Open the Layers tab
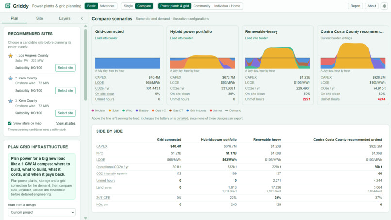 click(65, 18)
